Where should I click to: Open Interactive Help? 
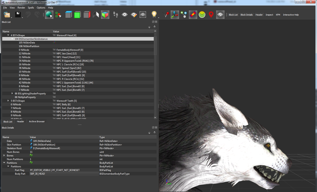(x=291, y=15)
